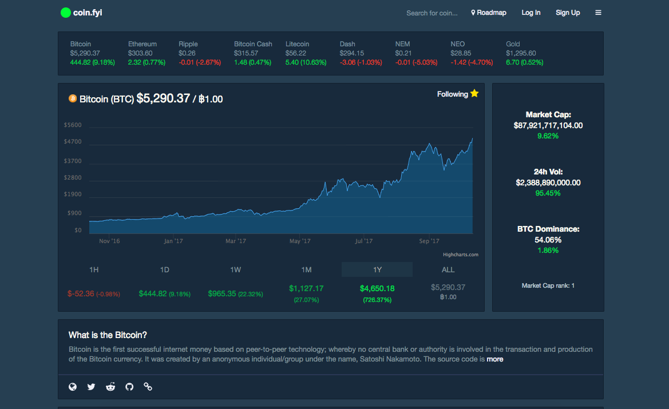669x409 pixels.
Task: Open the hamburger menu icon
Action: coord(598,13)
